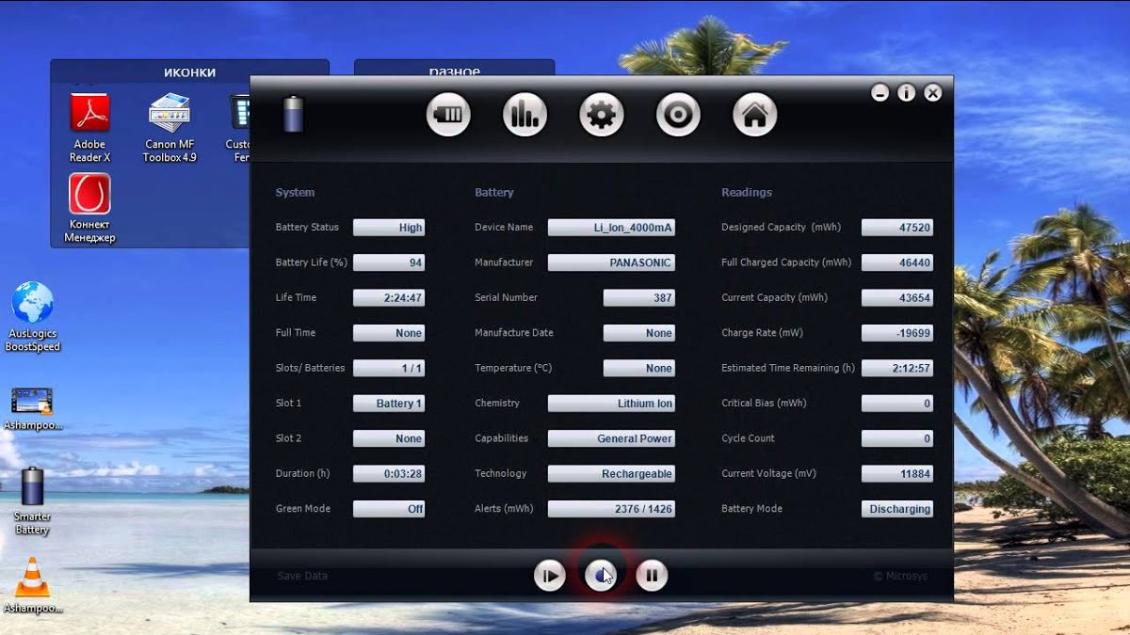Open Adobe Reader X desktop icon
This screenshot has width=1130, height=635.
click(x=90, y=129)
